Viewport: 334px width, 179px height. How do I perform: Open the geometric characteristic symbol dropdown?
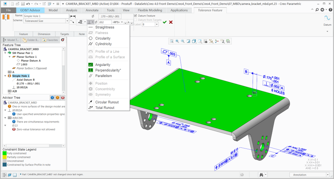pos(90,22)
